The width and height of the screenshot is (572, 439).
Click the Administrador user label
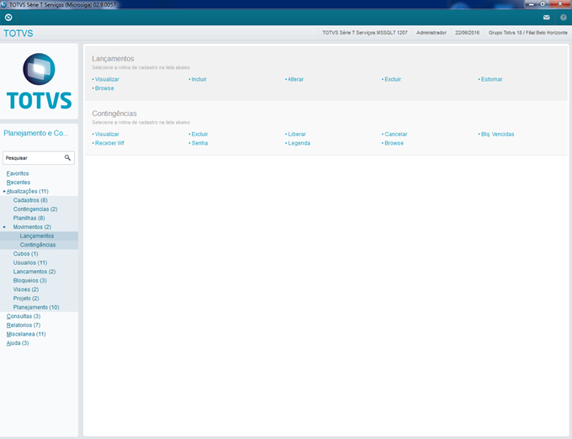(432, 33)
